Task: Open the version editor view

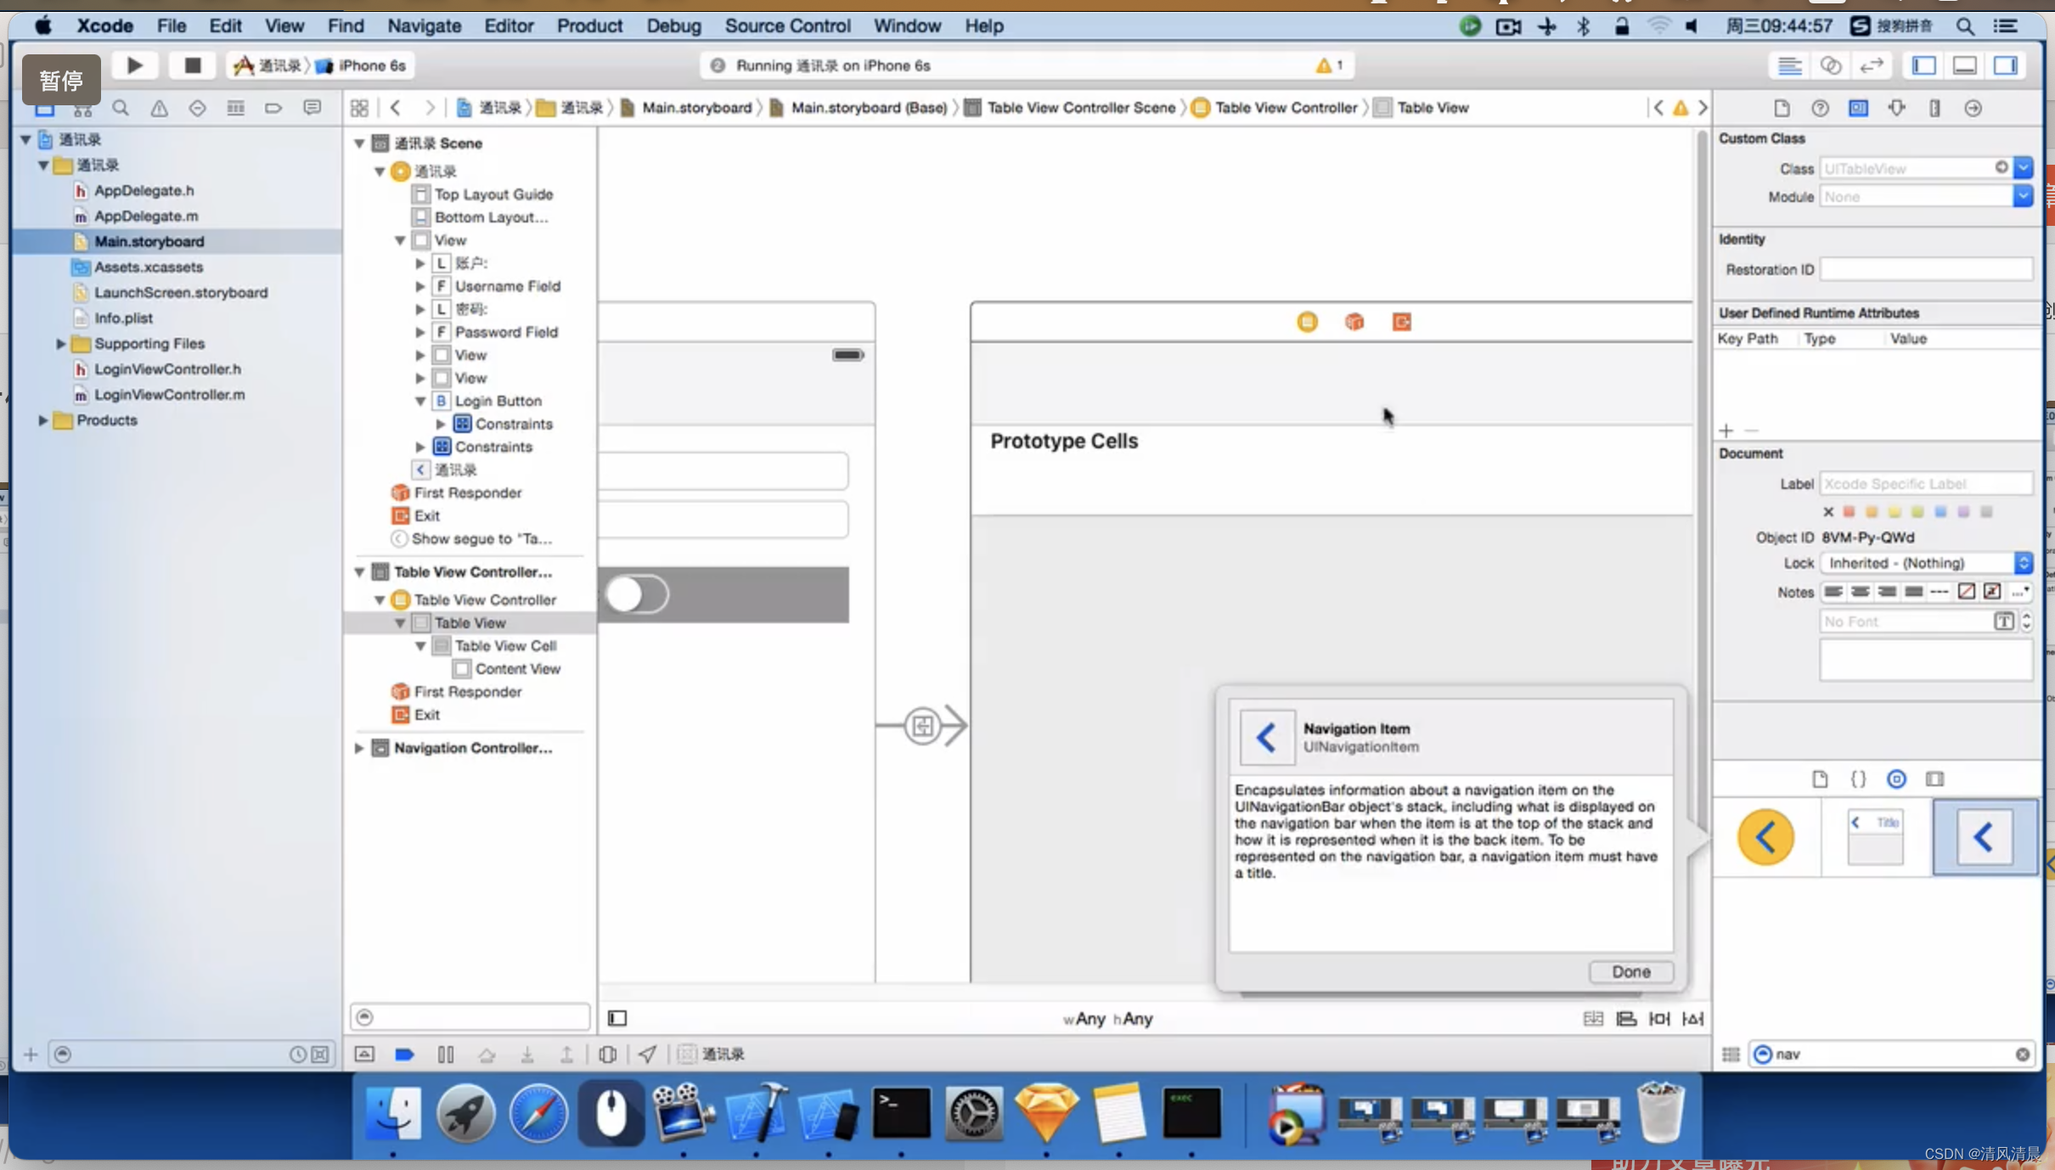Action: coord(1872,65)
